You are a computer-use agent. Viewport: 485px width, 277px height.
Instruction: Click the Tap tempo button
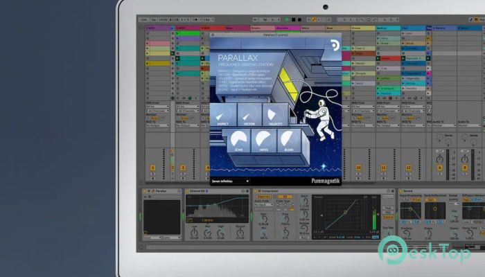[x=153, y=20]
